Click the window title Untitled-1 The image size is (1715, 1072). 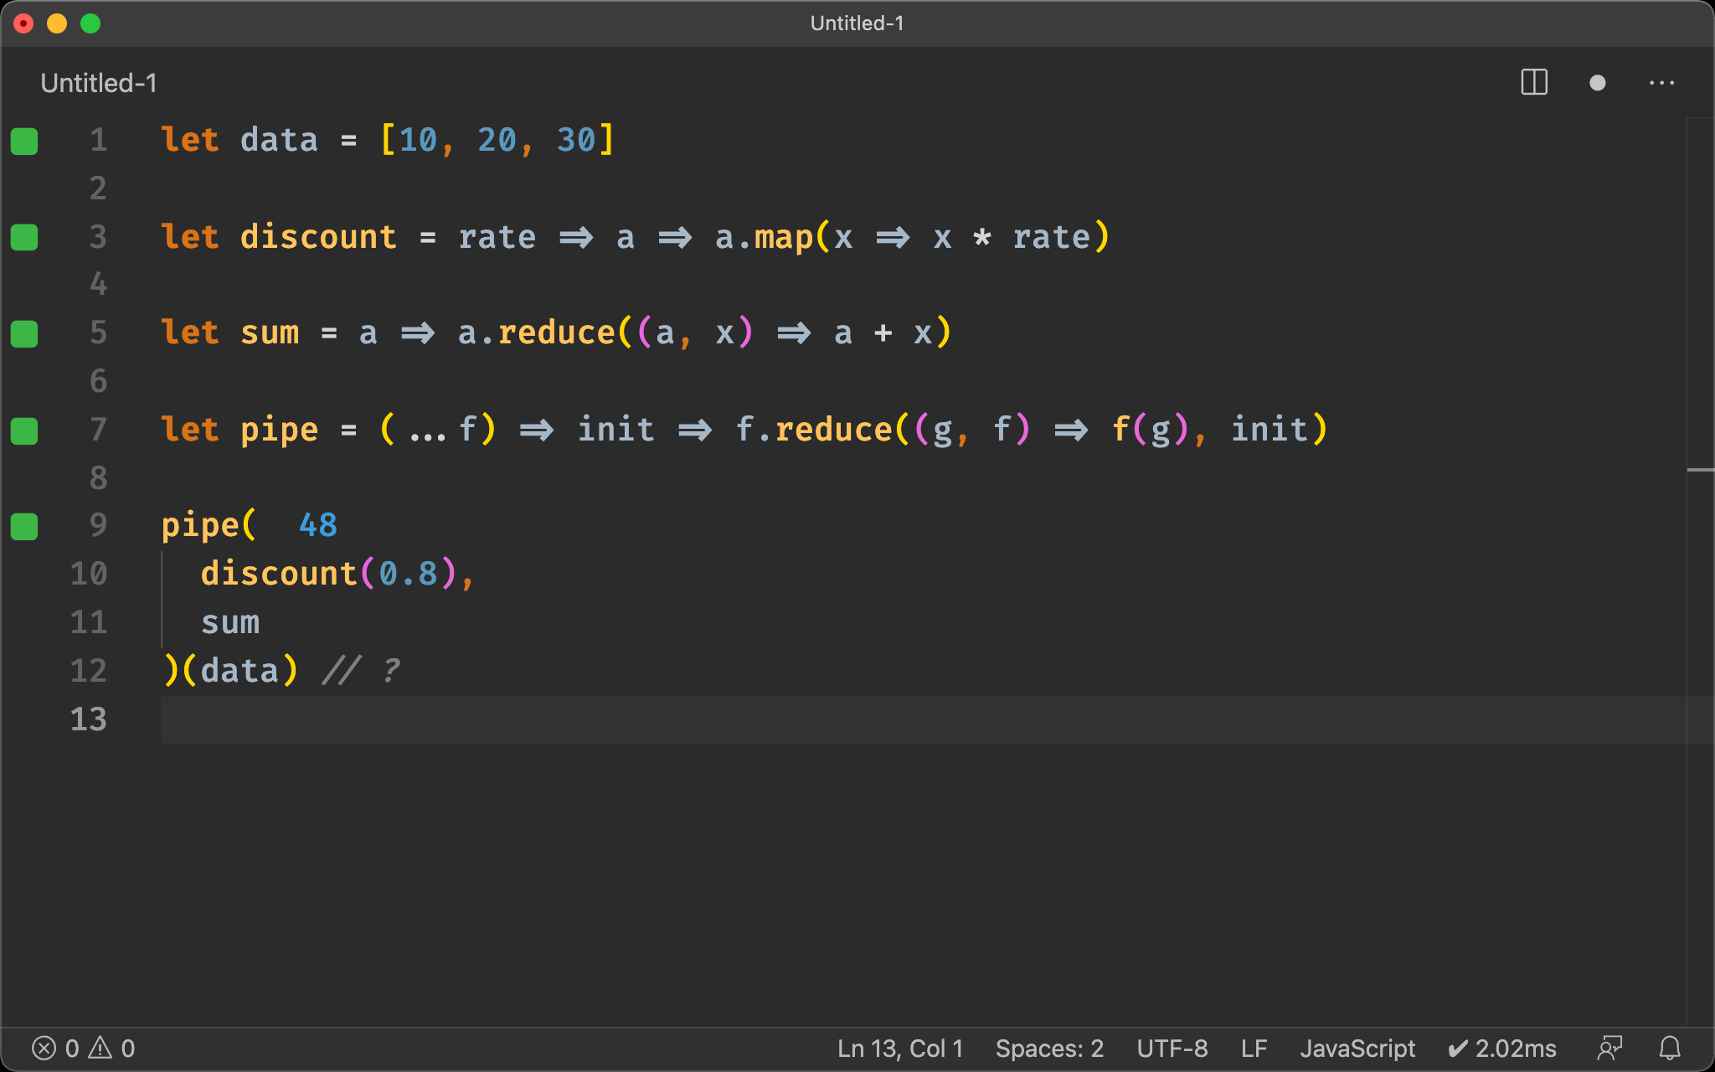[x=857, y=23]
